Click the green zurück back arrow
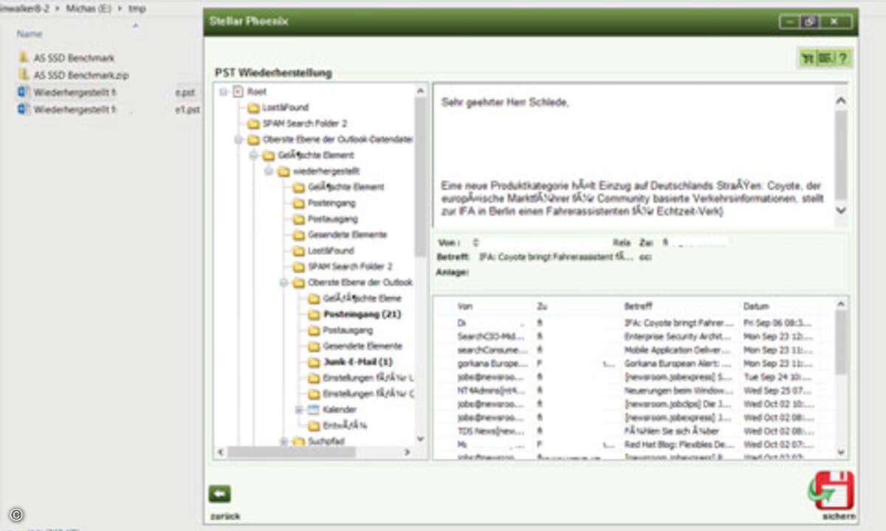The image size is (886, 531). coord(220,493)
